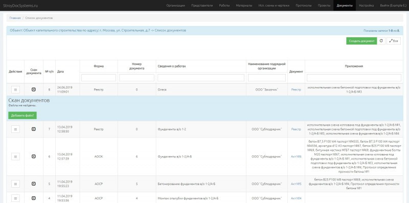Click the Олеся works cell
Screen dimensions: 409x203
tap(201, 89)
